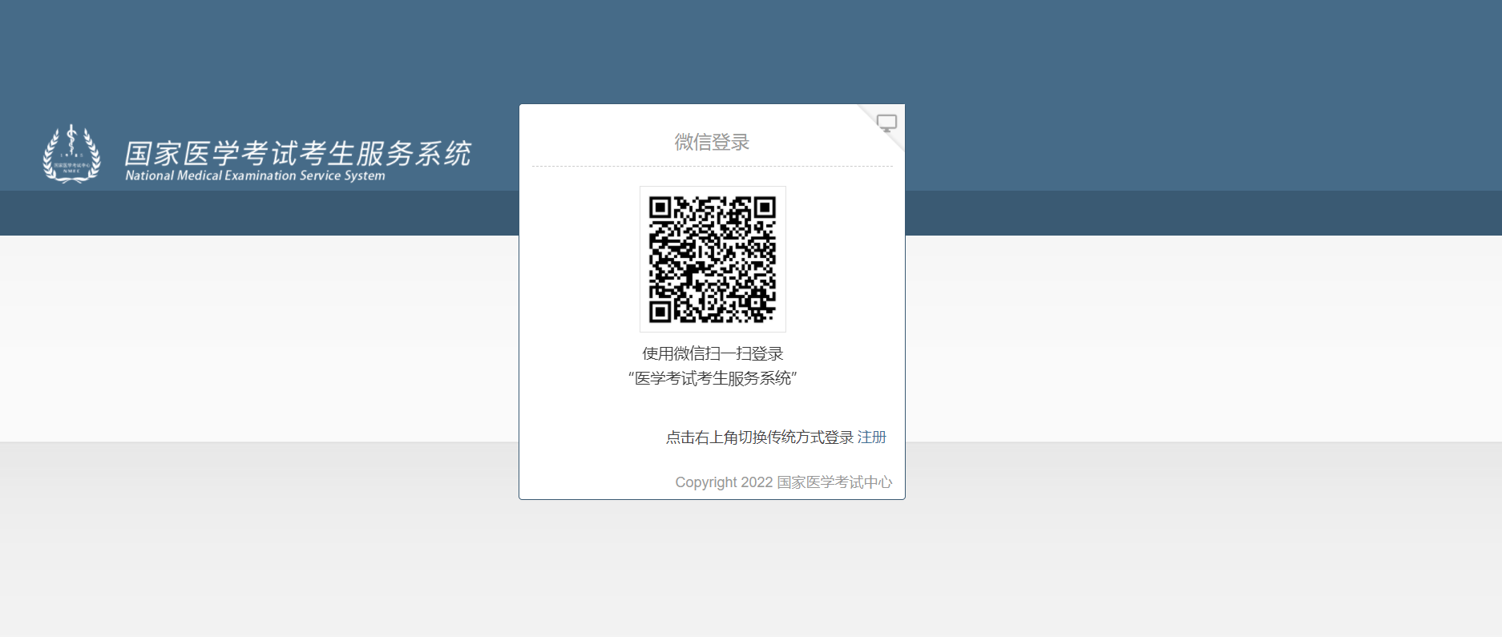Click the blue header area above login card

pos(712,48)
